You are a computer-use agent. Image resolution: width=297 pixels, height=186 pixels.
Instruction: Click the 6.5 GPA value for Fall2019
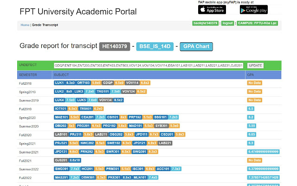(251, 108)
